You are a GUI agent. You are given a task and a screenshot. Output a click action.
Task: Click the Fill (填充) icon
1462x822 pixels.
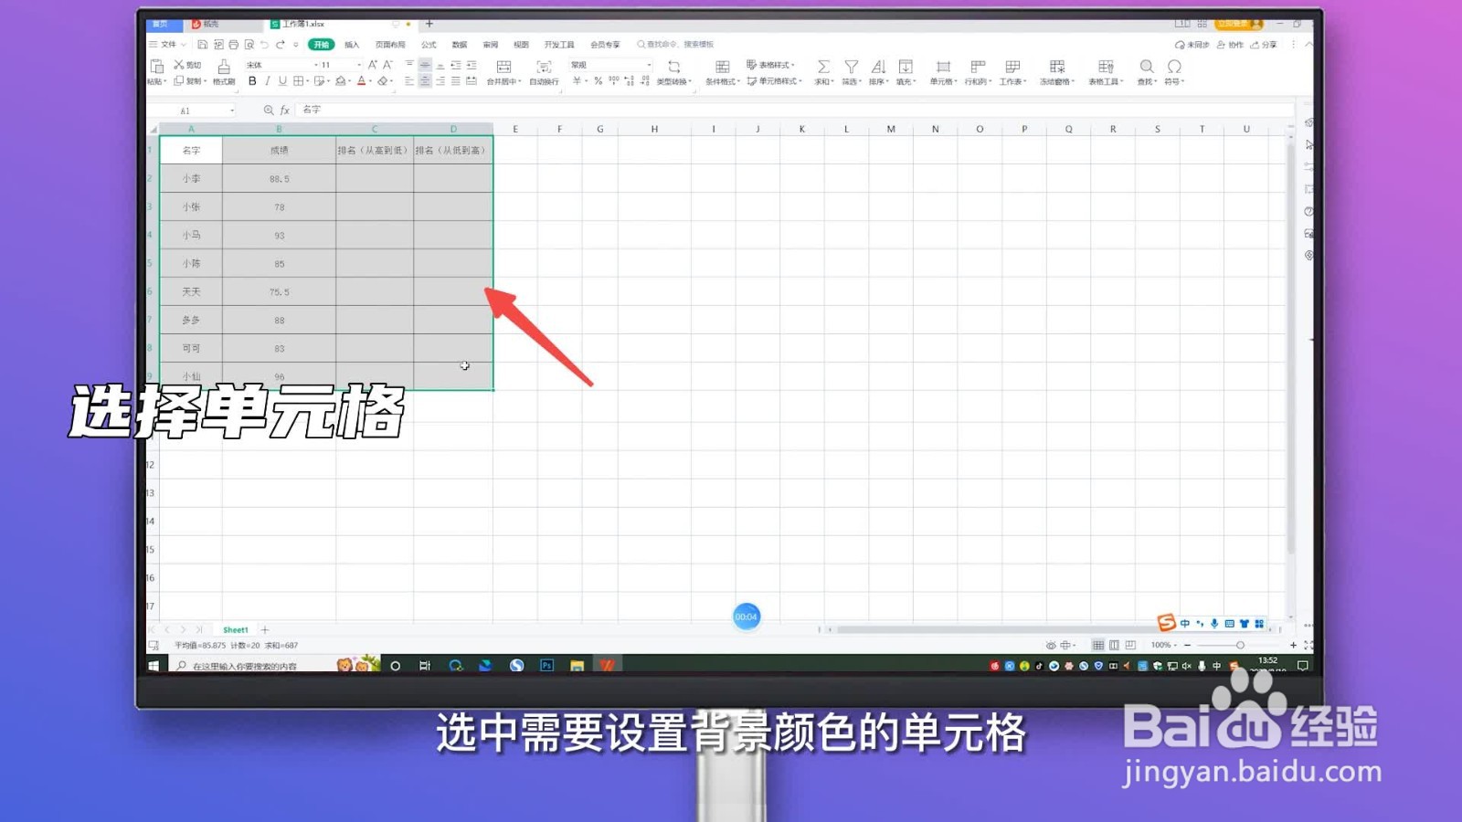(x=906, y=67)
